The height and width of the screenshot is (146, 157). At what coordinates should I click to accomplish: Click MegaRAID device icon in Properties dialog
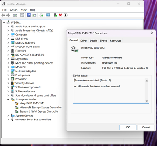click(75, 49)
